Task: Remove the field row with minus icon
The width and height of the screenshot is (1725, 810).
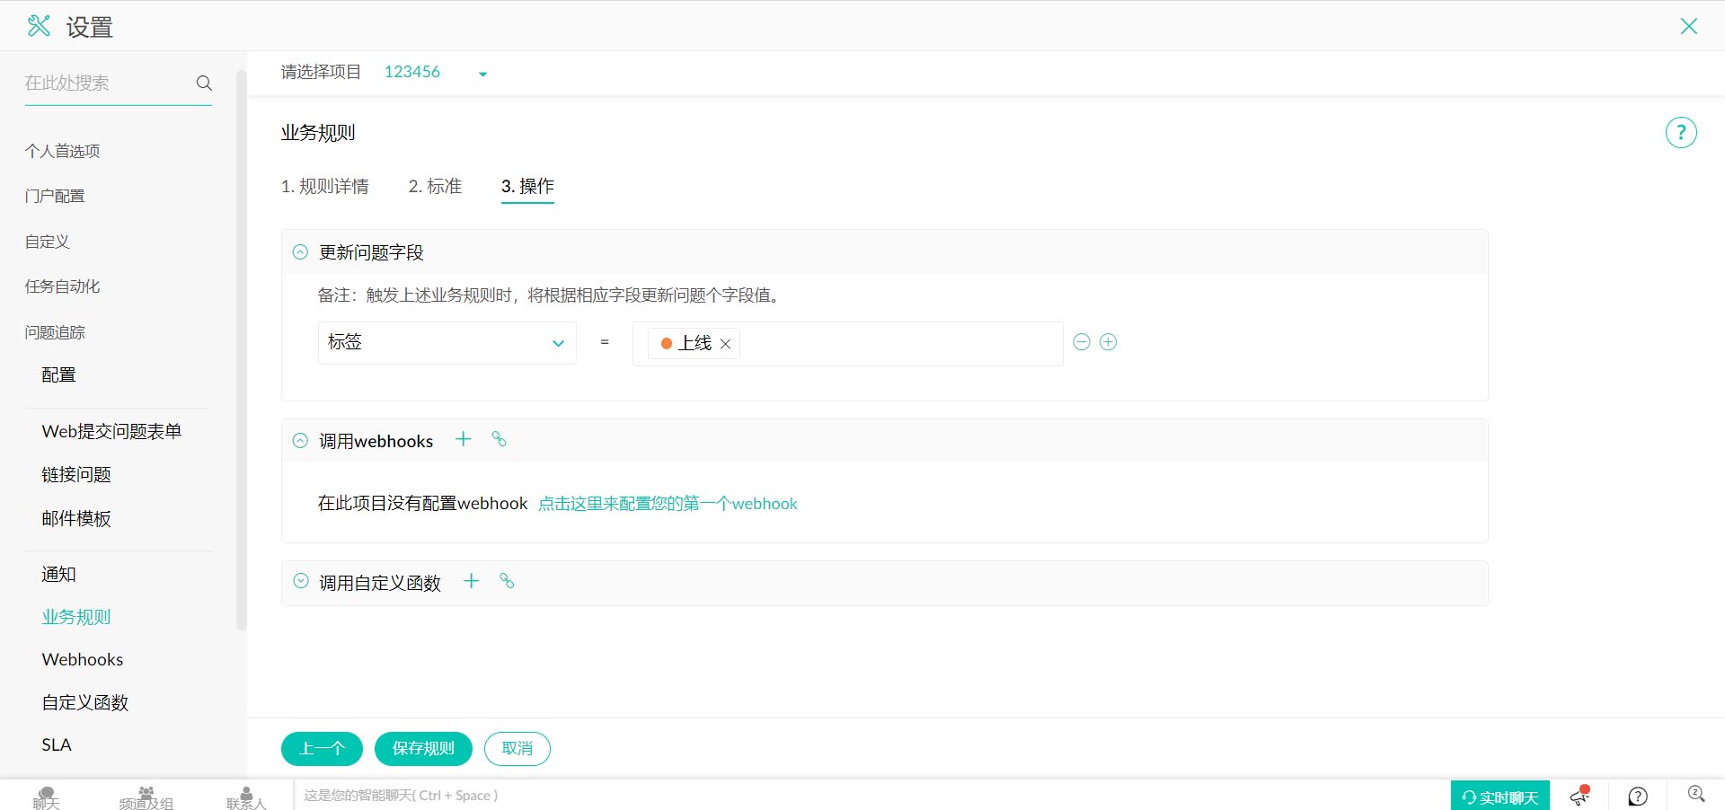Action: (1082, 342)
